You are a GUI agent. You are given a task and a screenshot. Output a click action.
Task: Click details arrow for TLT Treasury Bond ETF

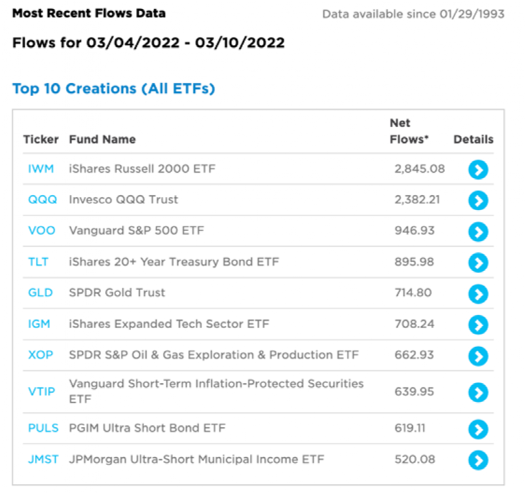pos(478,263)
